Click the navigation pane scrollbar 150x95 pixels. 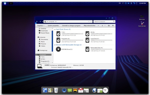[x=52, y=41]
